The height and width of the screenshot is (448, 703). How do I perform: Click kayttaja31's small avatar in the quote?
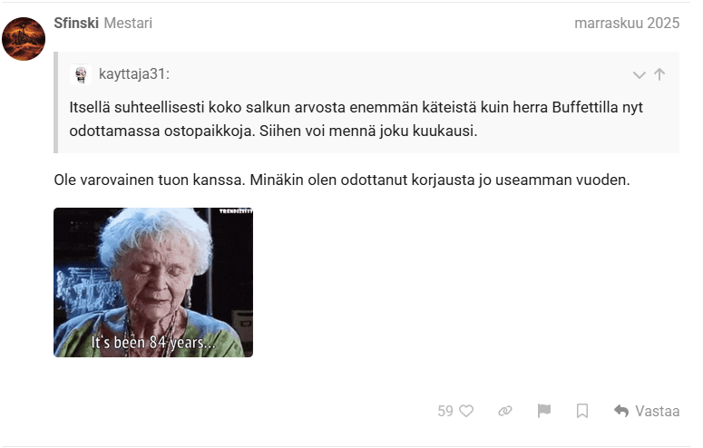click(x=81, y=74)
